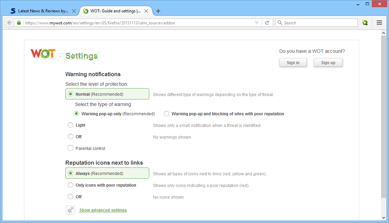Click the Sign in button
This screenshot has height=223, width=389.
tap(293, 63)
